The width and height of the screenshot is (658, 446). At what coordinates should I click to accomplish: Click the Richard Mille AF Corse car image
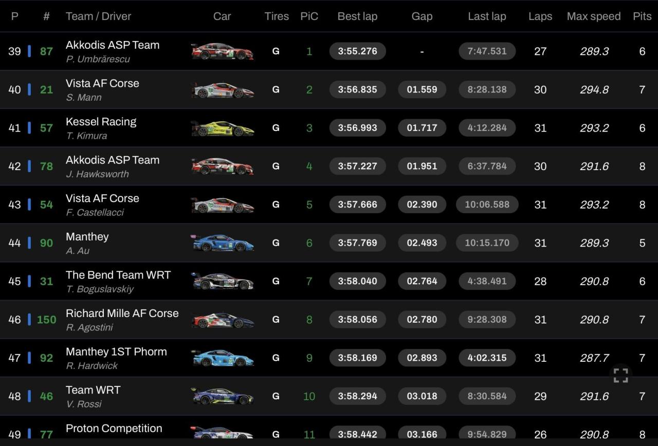point(222,320)
